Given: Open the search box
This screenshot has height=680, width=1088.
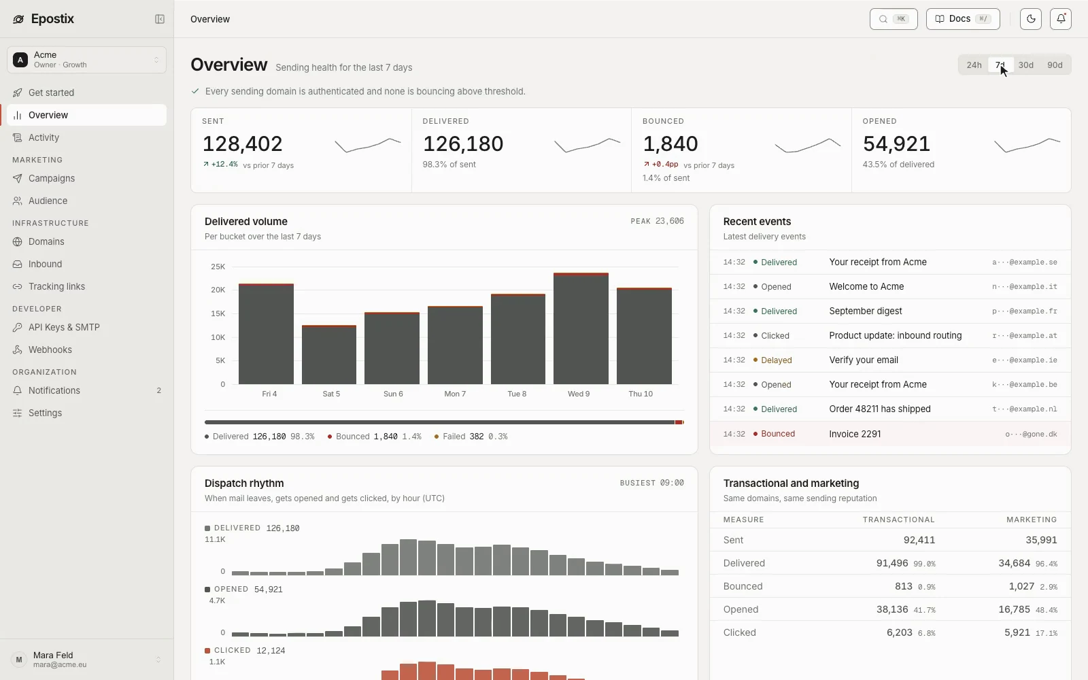Looking at the screenshot, I should tap(894, 19).
